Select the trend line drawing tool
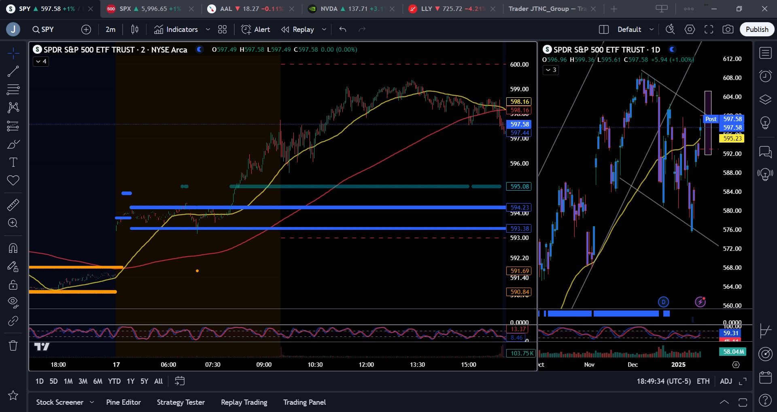The image size is (777, 412). tap(13, 71)
